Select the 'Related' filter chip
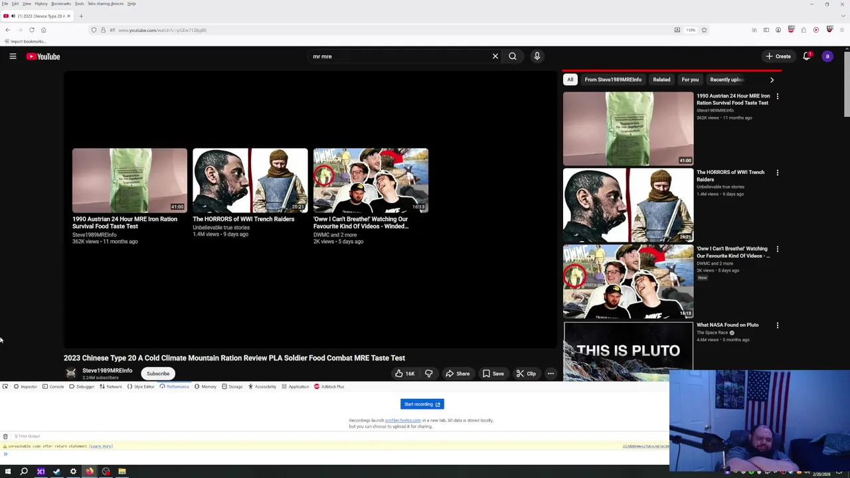The image size is (850, 478). pos(661,80)
